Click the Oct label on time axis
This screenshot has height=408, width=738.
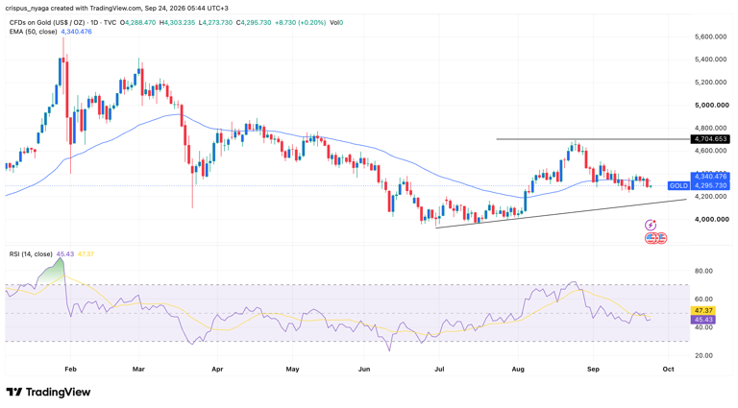[668, 370]
